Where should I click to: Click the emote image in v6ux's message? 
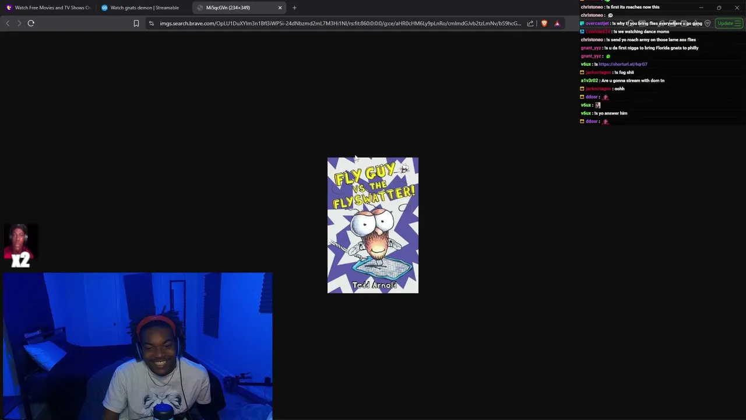pyautogui.click(x=597, y=105)
